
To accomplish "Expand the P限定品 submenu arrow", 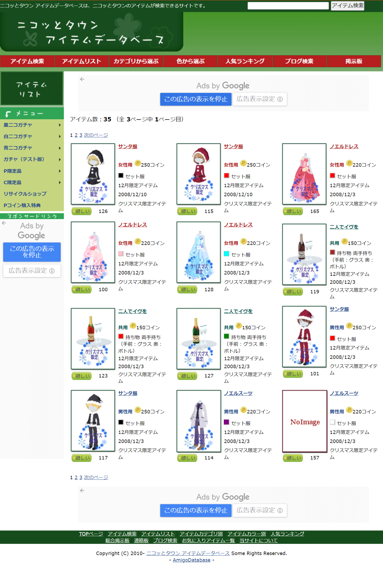I will tap(60, 171).
